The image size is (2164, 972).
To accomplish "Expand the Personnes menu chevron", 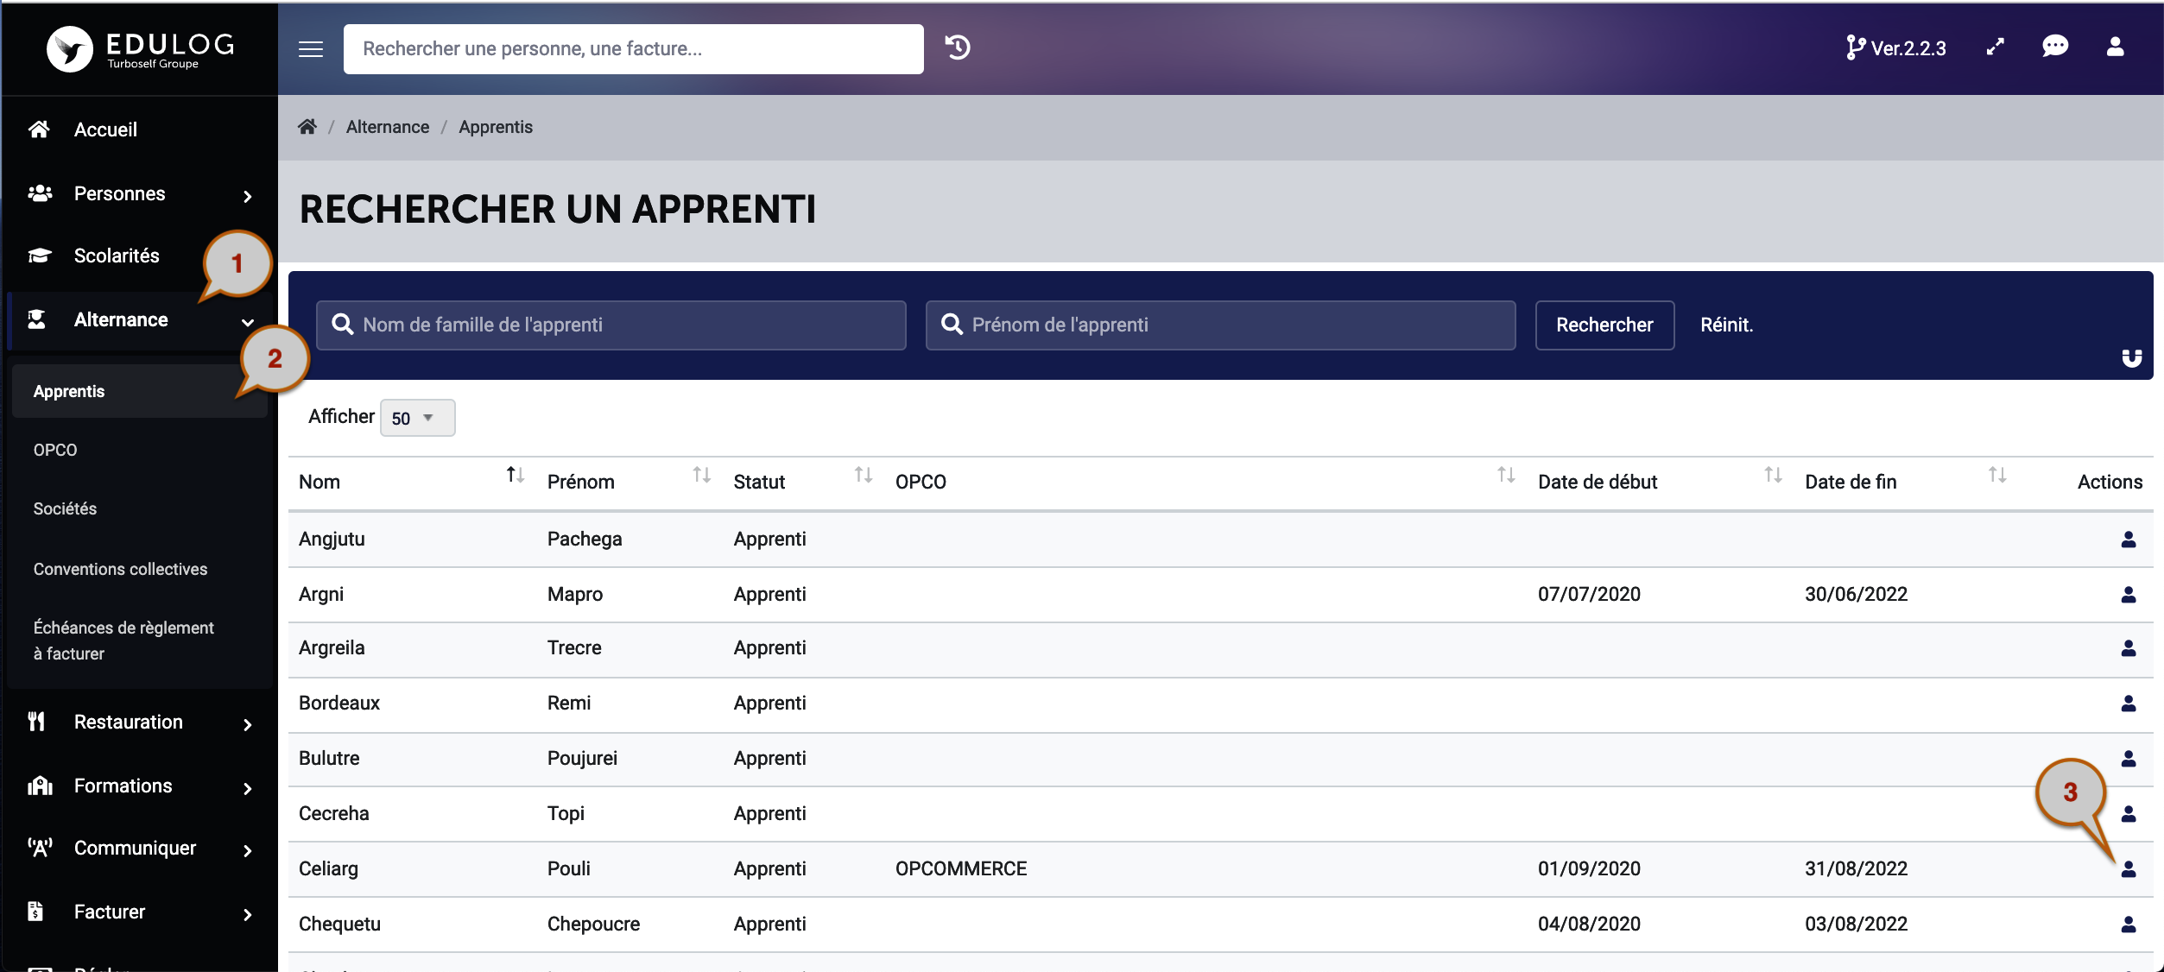I will click(248, 197).
